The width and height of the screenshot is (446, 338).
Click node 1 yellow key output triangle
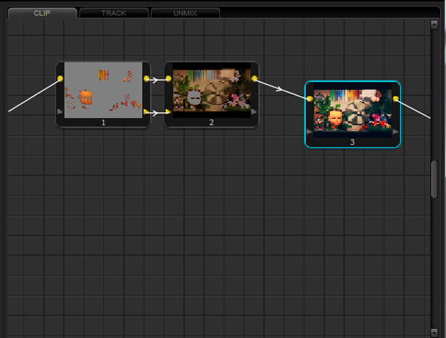146,111
